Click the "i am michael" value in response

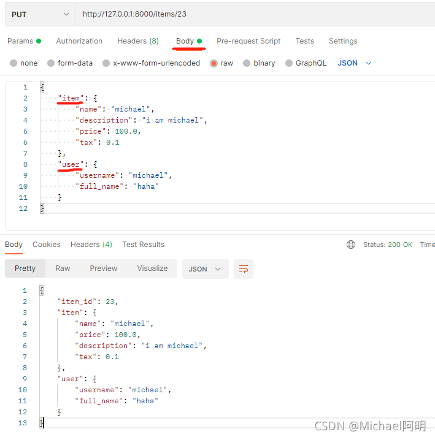tap(172, 346)
